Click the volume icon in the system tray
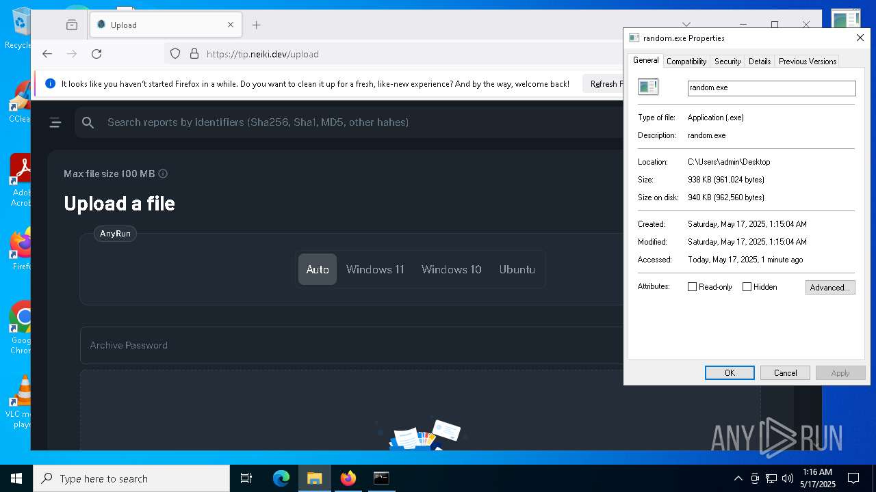 point(788,478)
